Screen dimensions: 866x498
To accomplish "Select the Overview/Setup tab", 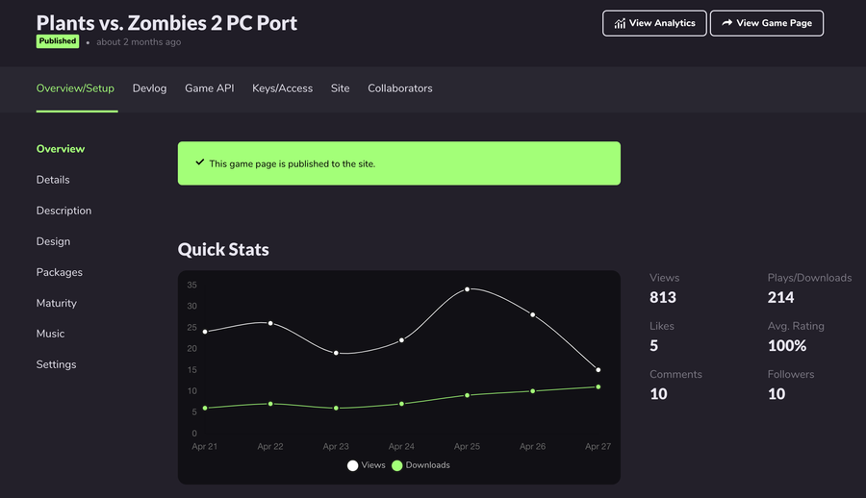I will pyautogui.click(x=75, y=88).
